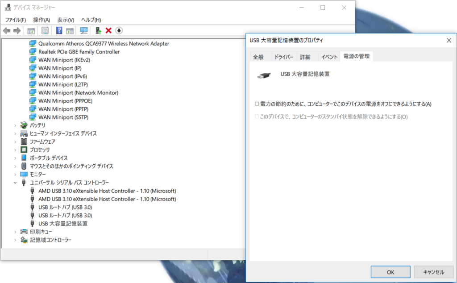Click the firmware category icon
This screenshot has width=457, height=283.
coord(24,141)
